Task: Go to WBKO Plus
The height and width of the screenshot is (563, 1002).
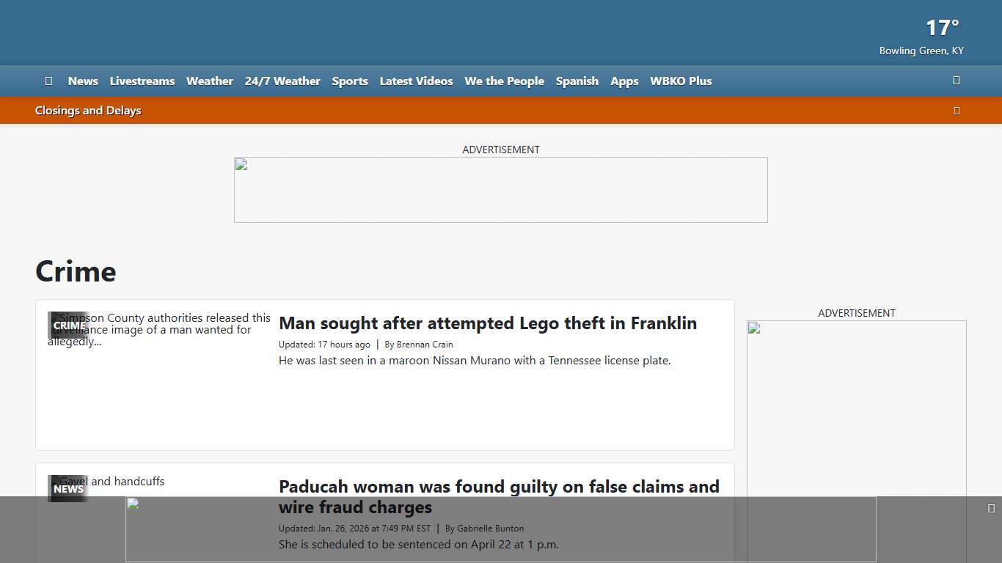Action: (681, 81)
